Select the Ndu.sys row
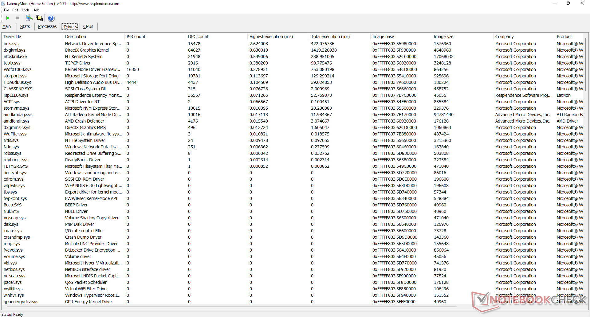Viewport: 590px width, 317px height. click(x=292, y=147)
